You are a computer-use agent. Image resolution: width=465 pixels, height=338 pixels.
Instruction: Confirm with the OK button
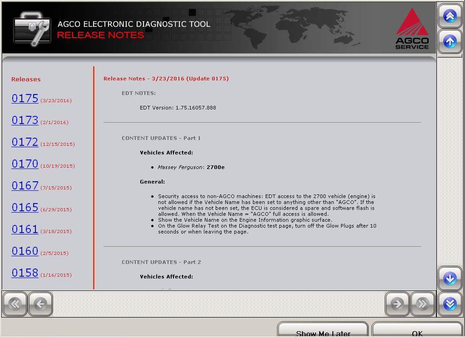pyautogui.click(x=417, y=330)
